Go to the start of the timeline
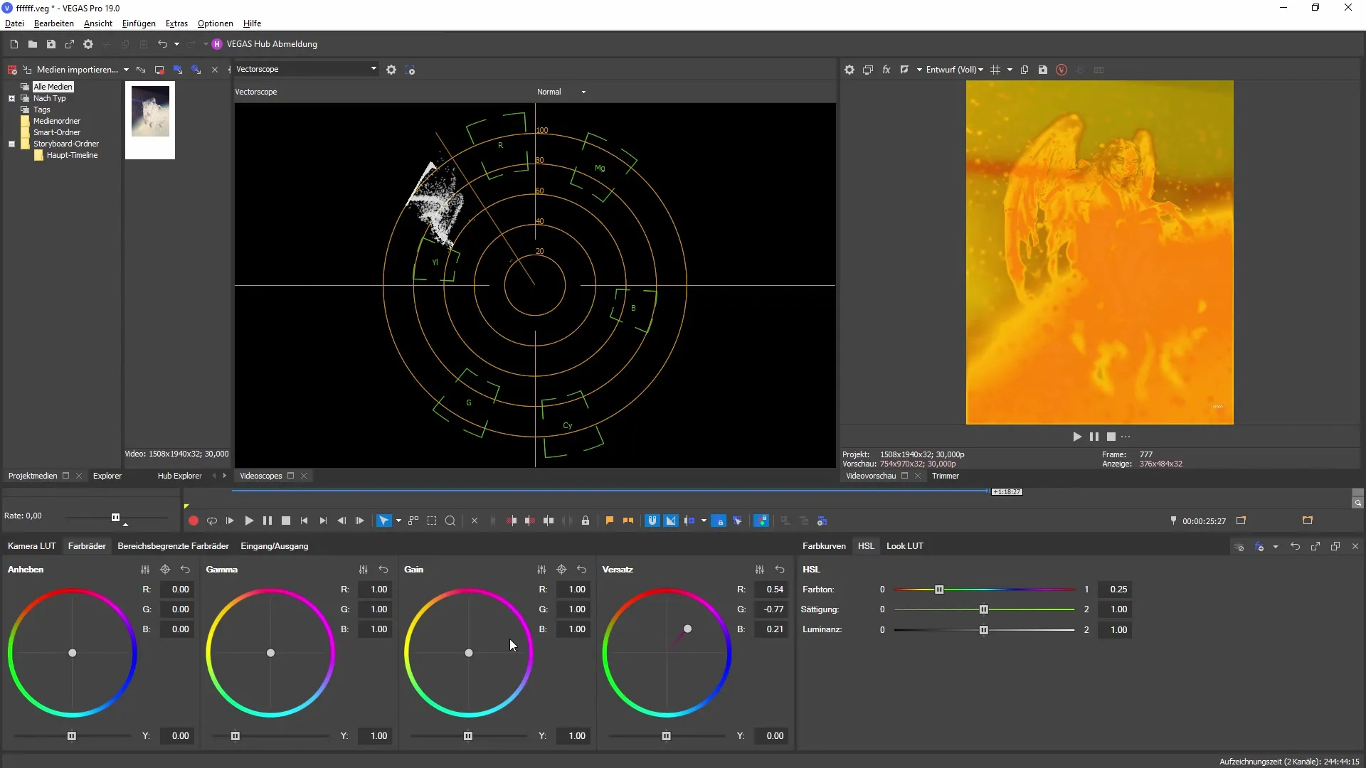1366x768 pixels. [x=305, y=521]
